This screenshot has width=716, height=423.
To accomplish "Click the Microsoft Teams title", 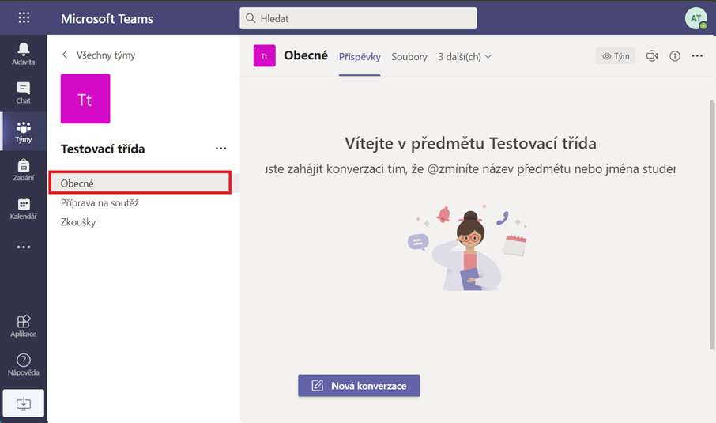I will (107, 19).
